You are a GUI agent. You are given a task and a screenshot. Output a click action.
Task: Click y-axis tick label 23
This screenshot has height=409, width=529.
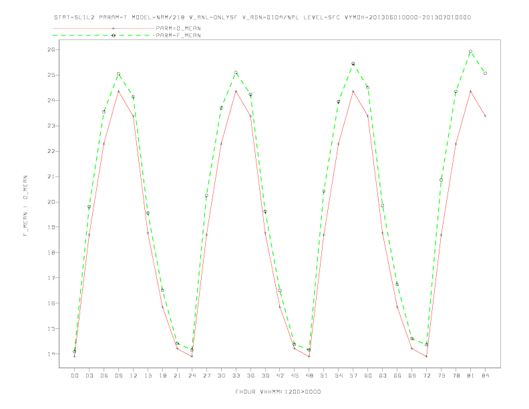tap(51, 126)
